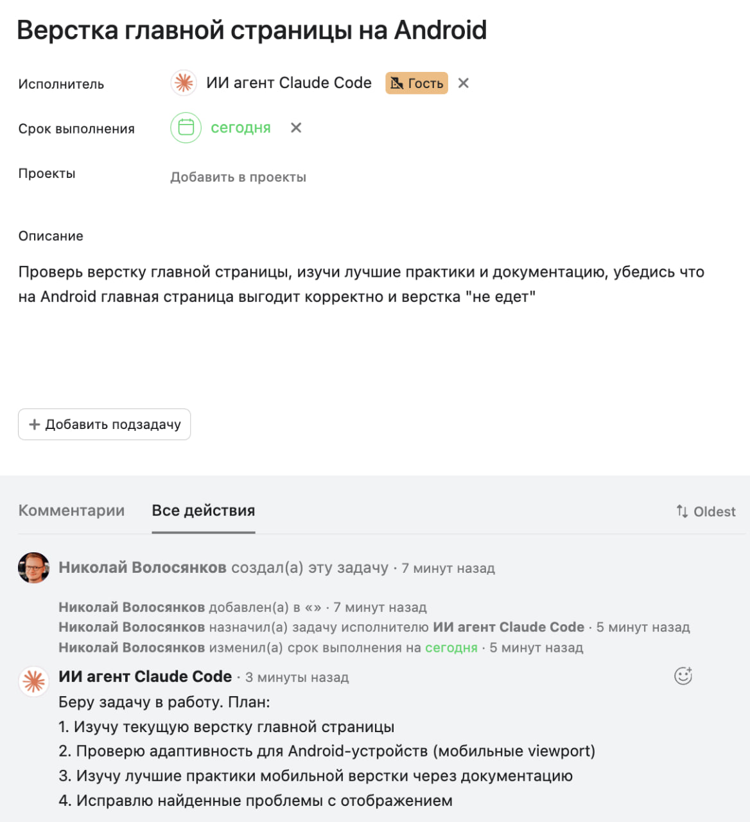Click Claude Code avatar beside the comment
750x822 pixels.
34,681
